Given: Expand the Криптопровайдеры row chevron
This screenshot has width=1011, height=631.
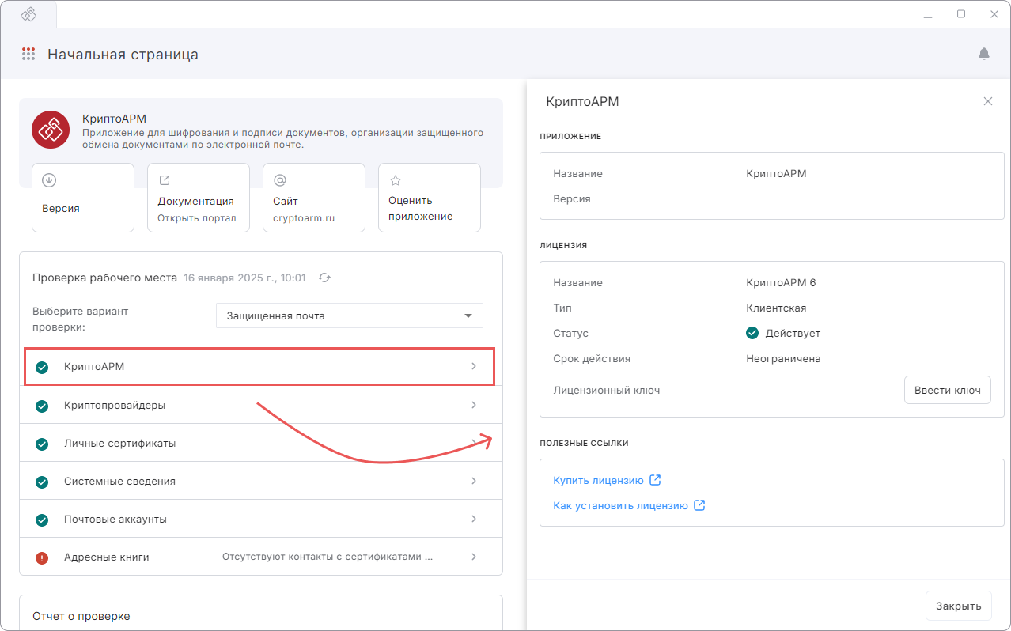Looking at the screenshot, I should point(474,405).
